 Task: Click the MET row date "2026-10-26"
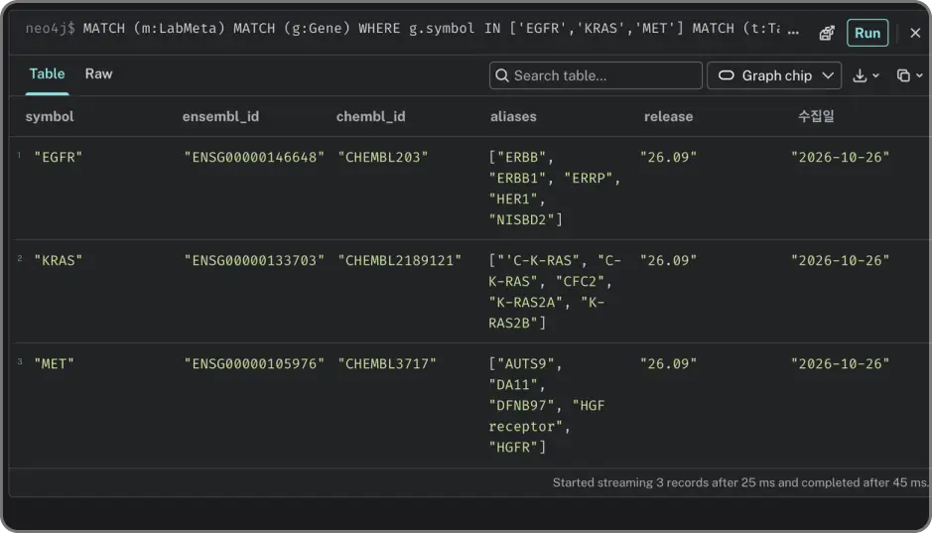840,364
